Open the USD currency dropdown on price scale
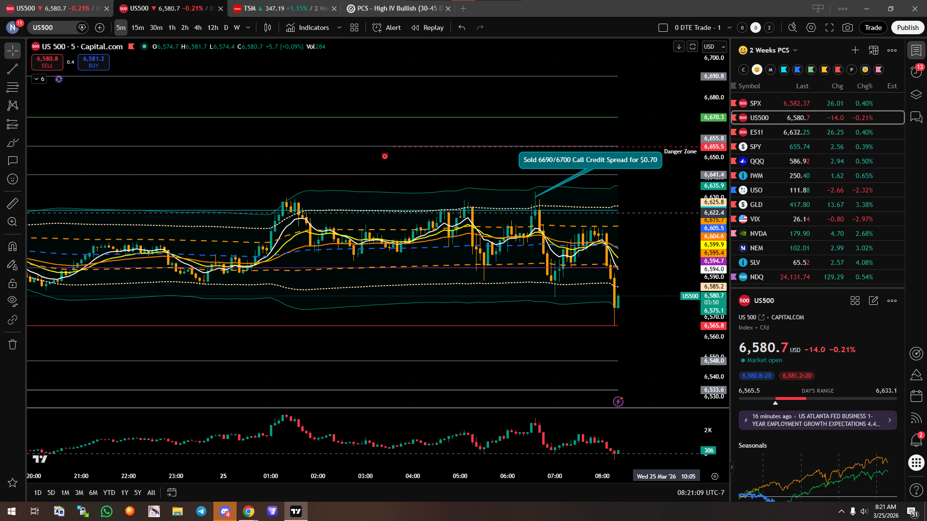 (714, 47)
